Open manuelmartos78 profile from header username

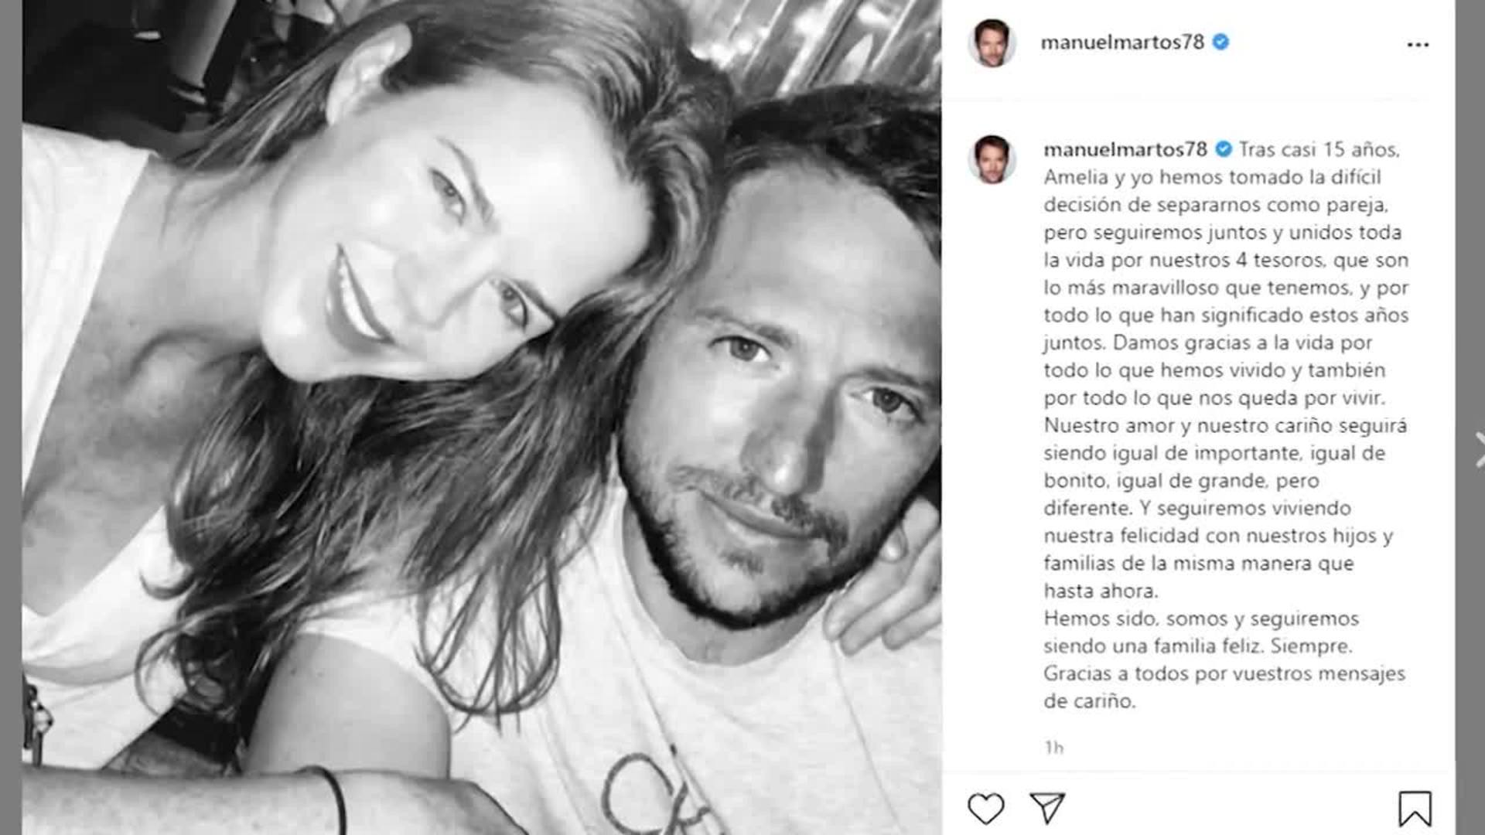pyautogui.click(x=1122, y=42)
